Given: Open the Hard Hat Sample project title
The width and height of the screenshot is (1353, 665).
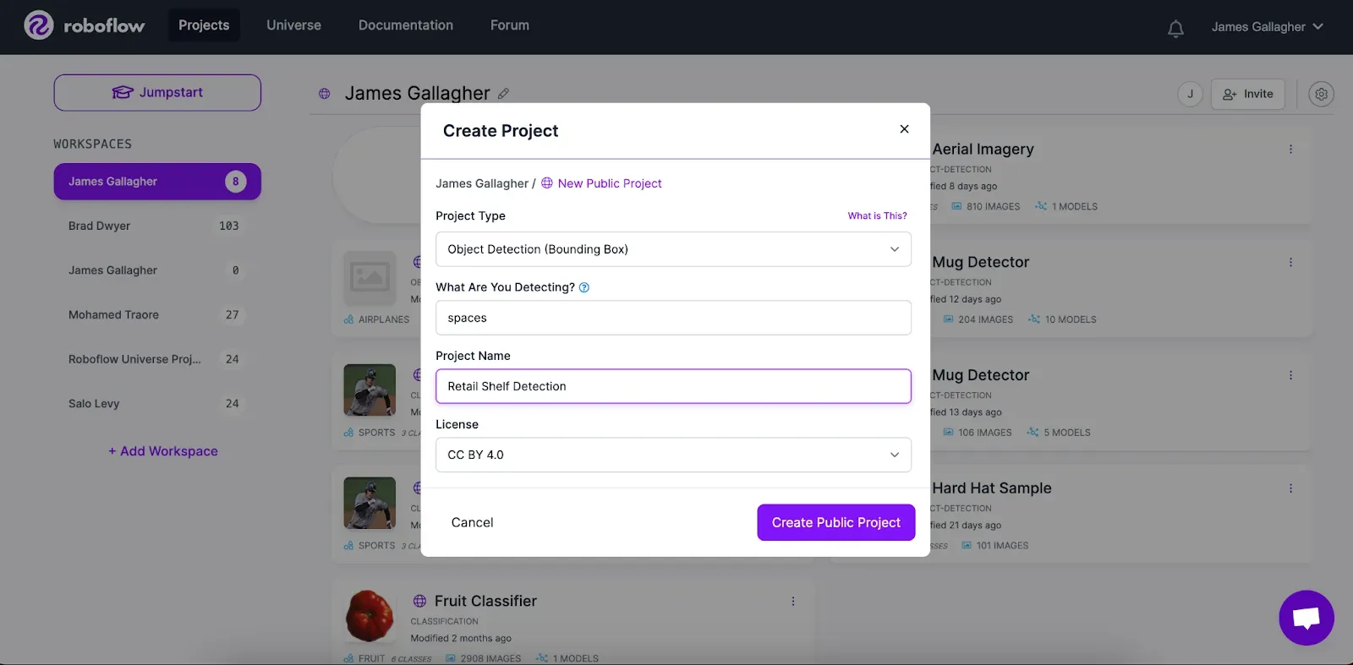Looking at the screenshot, I should tap(991, 488).
